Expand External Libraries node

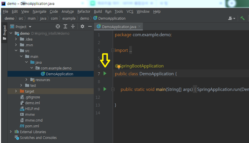[x=11, y=132]
